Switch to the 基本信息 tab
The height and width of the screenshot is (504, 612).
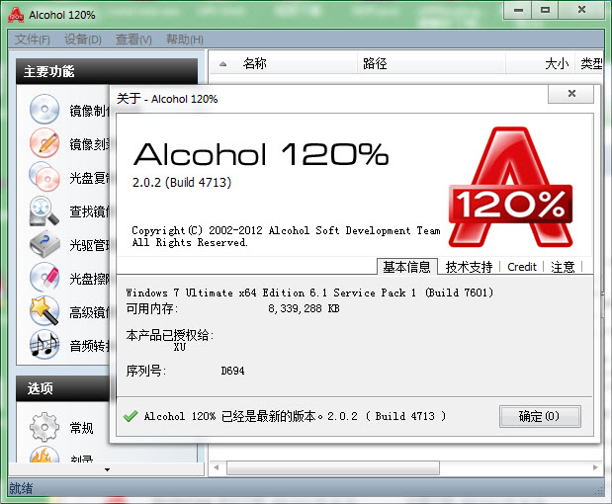click(406, 267)
